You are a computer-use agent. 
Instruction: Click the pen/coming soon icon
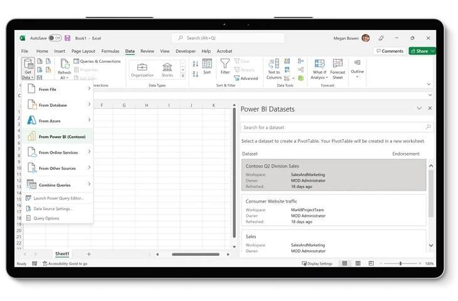(381, 38)
